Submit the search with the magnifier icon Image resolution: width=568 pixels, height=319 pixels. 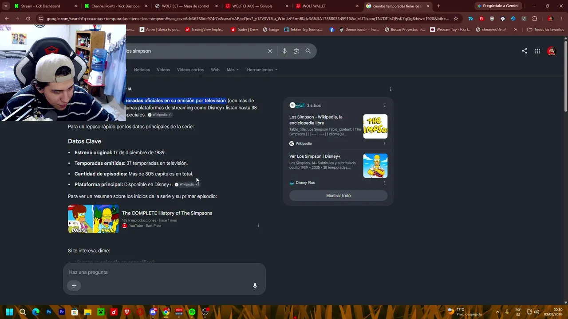click(x=308, y=51)
